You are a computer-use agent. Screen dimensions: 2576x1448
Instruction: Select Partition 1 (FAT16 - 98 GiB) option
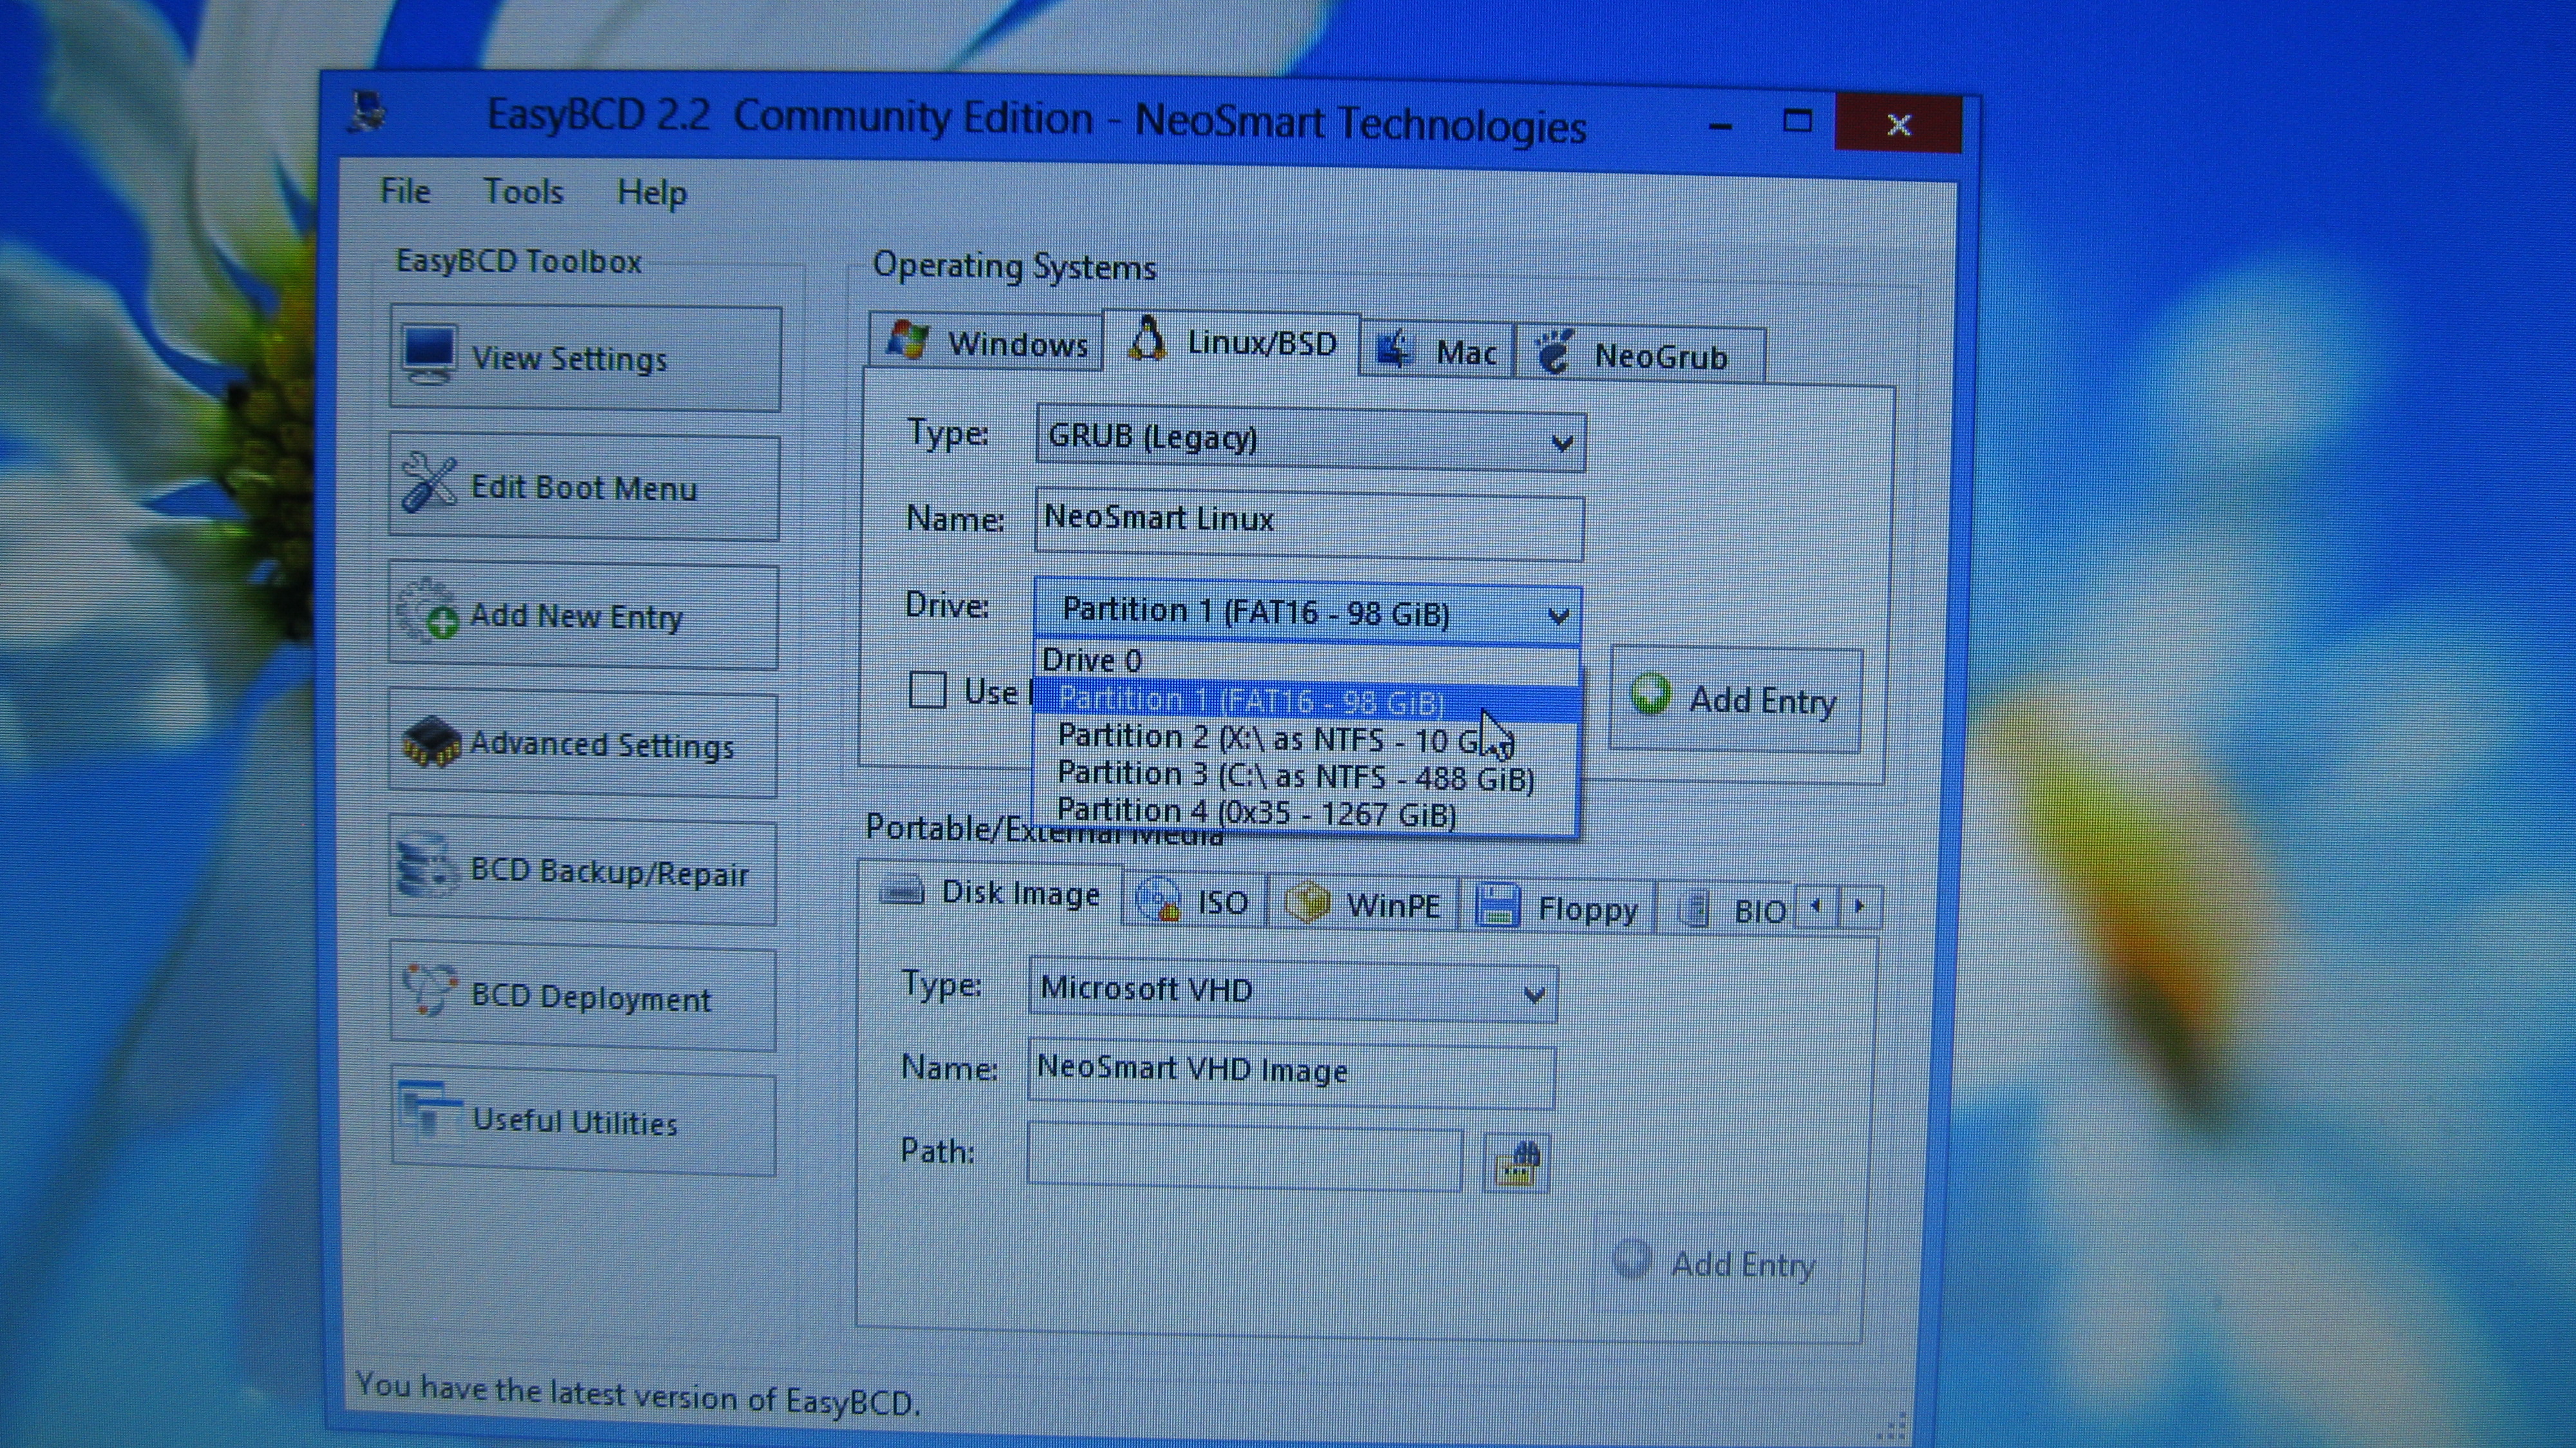pos(1306,701)
